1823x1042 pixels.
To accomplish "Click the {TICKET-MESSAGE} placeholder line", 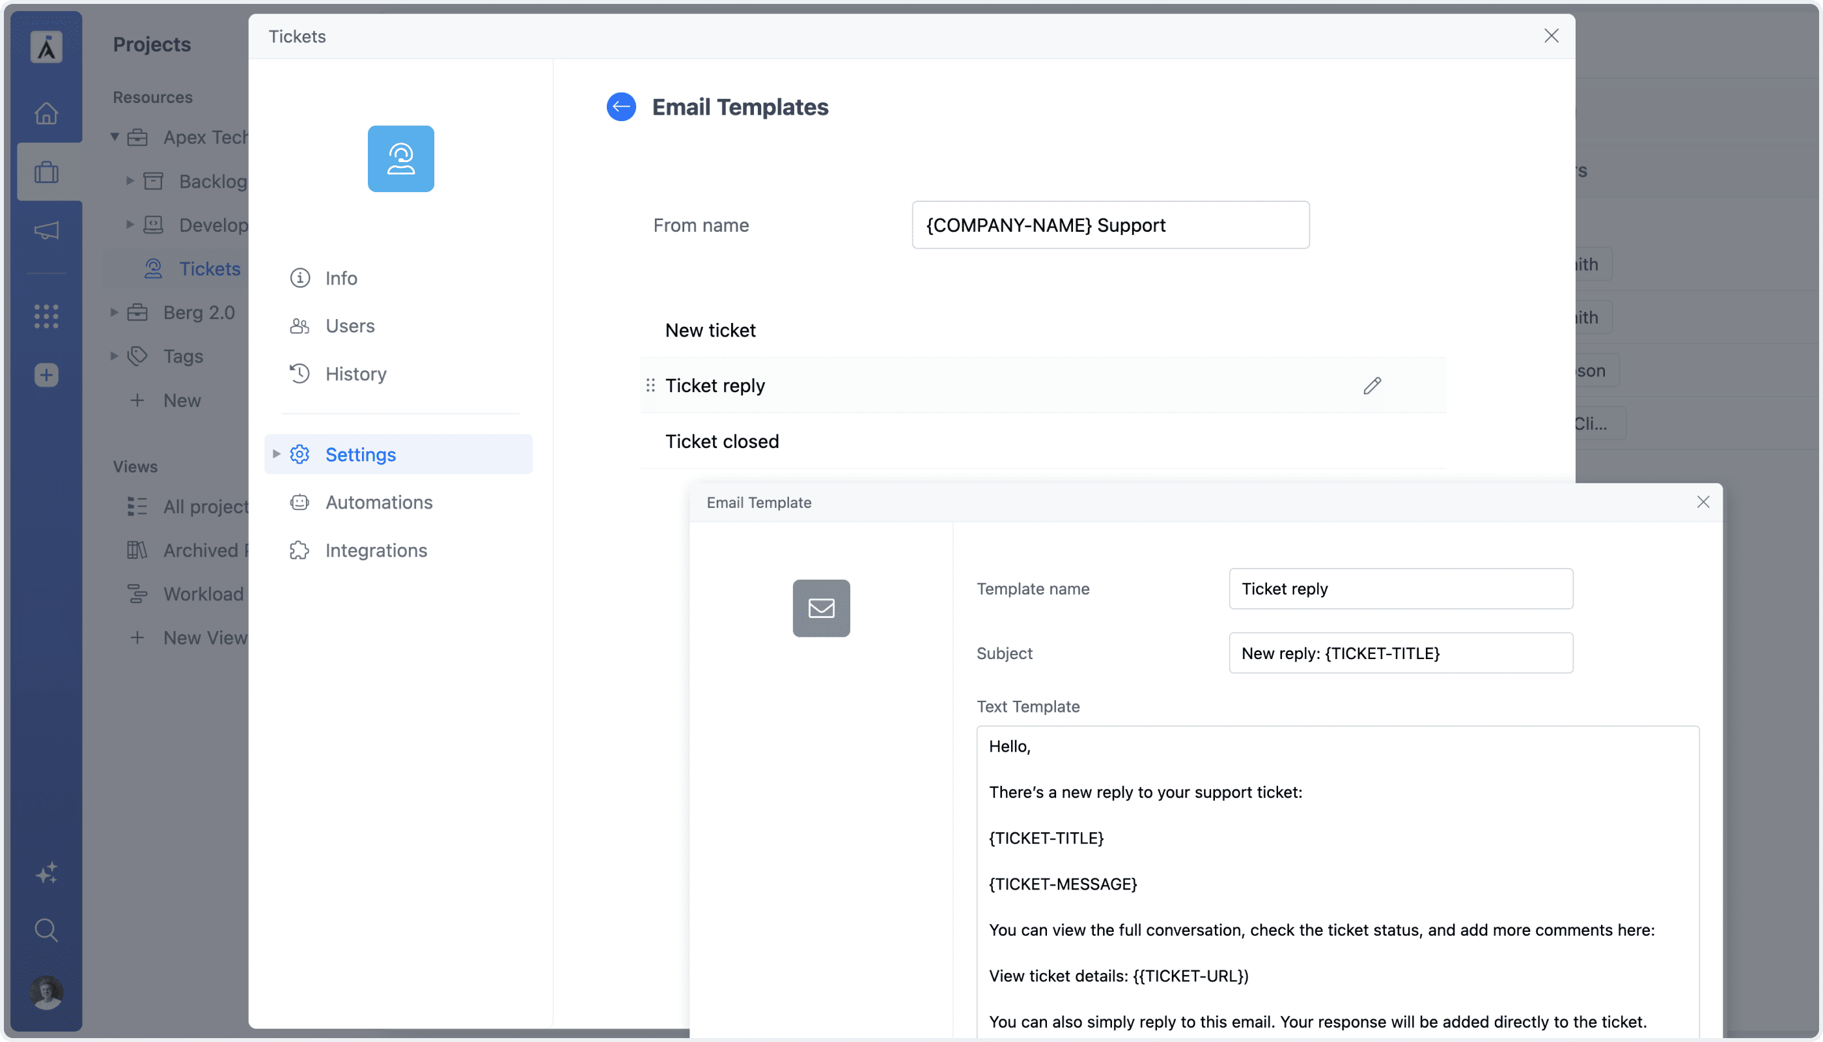I will click(1063, 883).
